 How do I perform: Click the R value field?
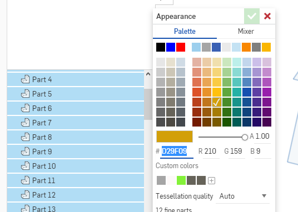210,152
